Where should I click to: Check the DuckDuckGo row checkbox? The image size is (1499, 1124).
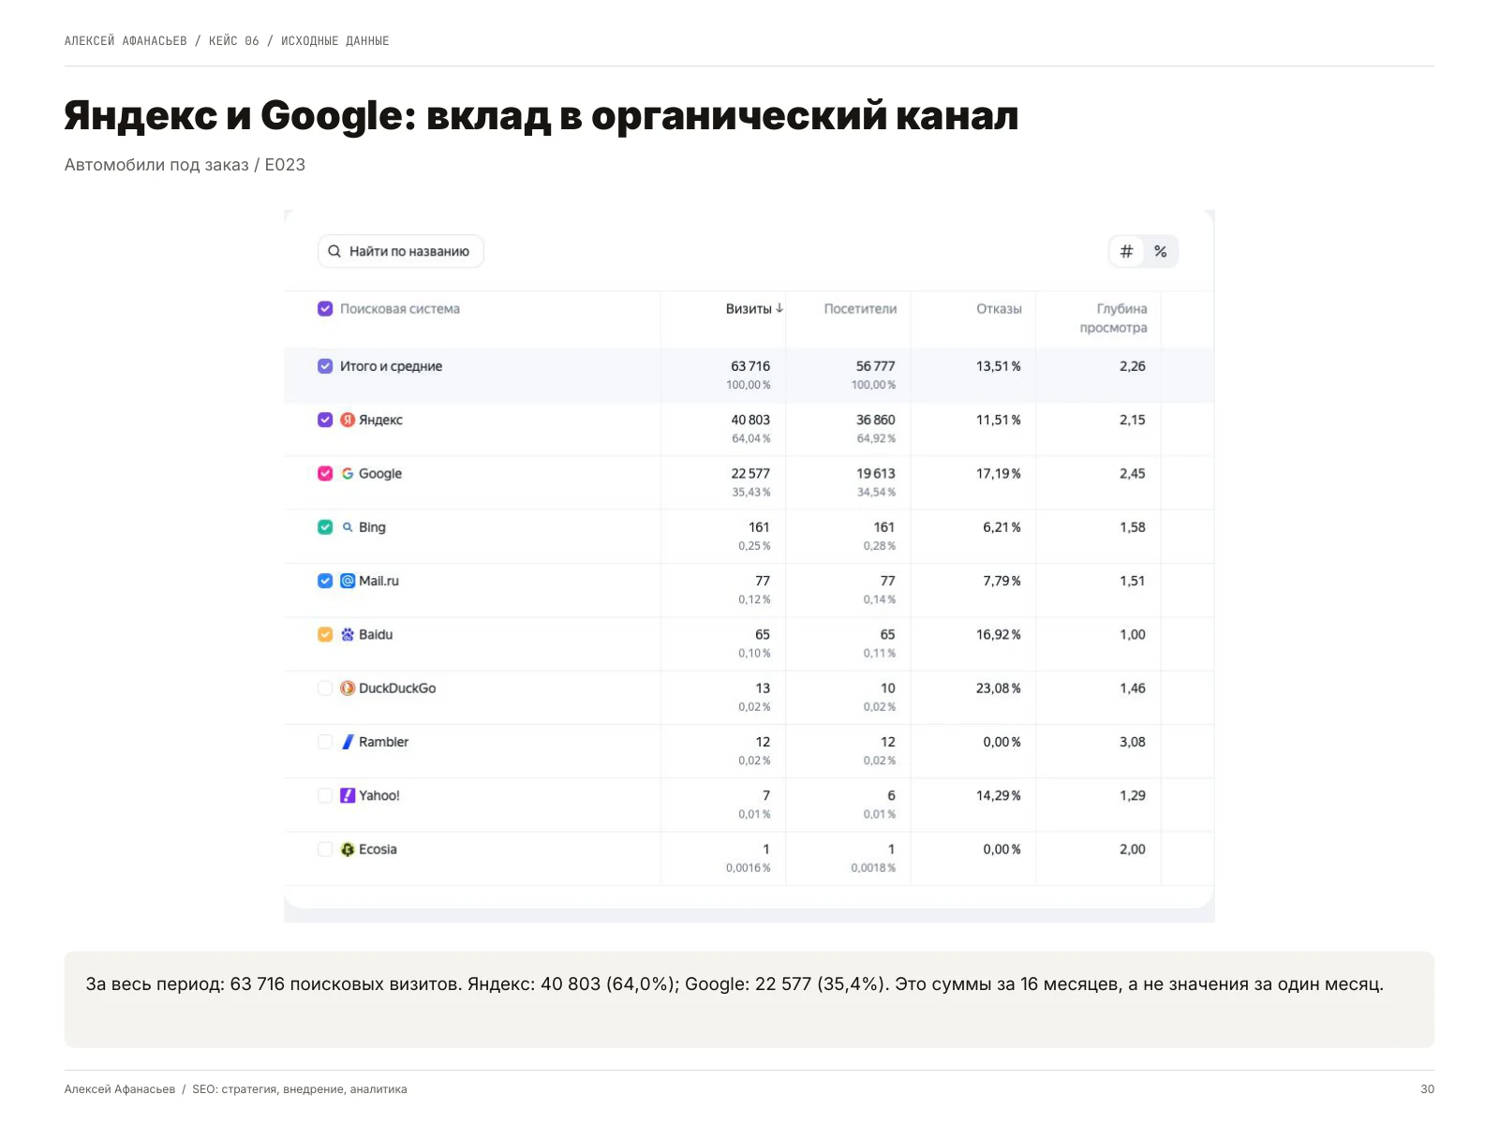click(x=325, y=688)
